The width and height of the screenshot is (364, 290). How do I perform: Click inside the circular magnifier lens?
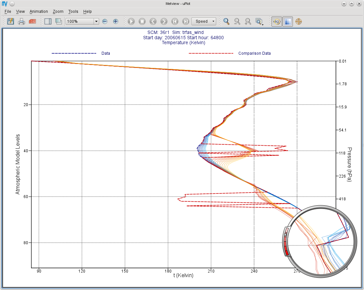pyautogui.click(x=321, y=242)
